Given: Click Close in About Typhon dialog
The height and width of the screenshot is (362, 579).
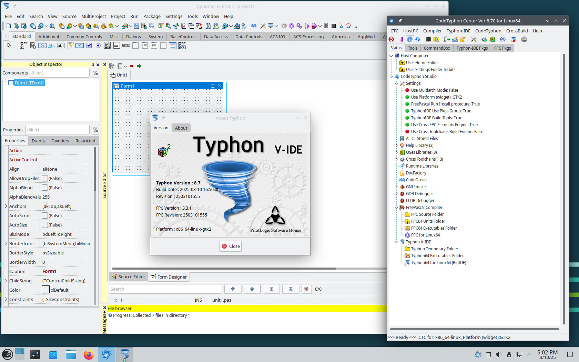Looking at the screenshot, I should point(231,246).
